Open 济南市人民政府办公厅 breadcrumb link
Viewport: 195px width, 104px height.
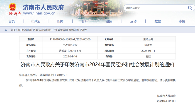coord(45,30)
